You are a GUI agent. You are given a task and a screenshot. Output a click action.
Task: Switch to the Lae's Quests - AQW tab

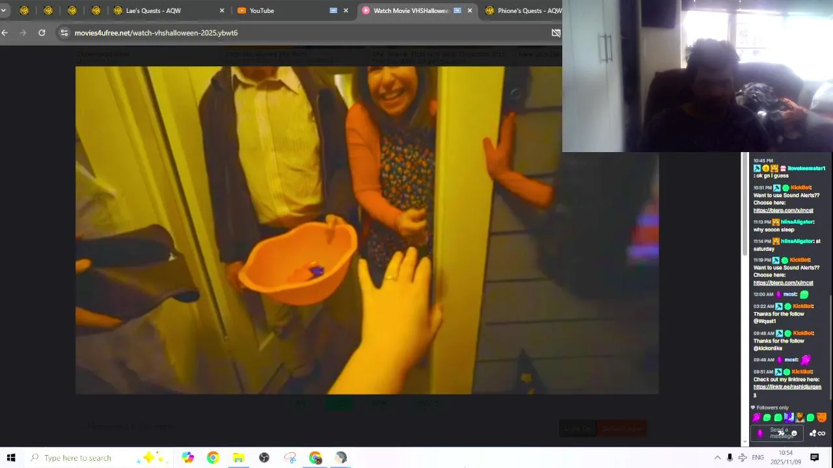pyautogui.click(x=169, y=10)
